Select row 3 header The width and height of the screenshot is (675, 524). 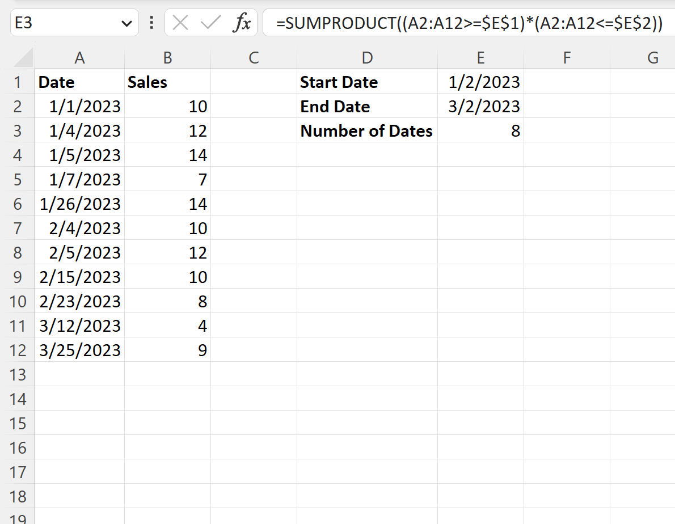pos(18,130)
